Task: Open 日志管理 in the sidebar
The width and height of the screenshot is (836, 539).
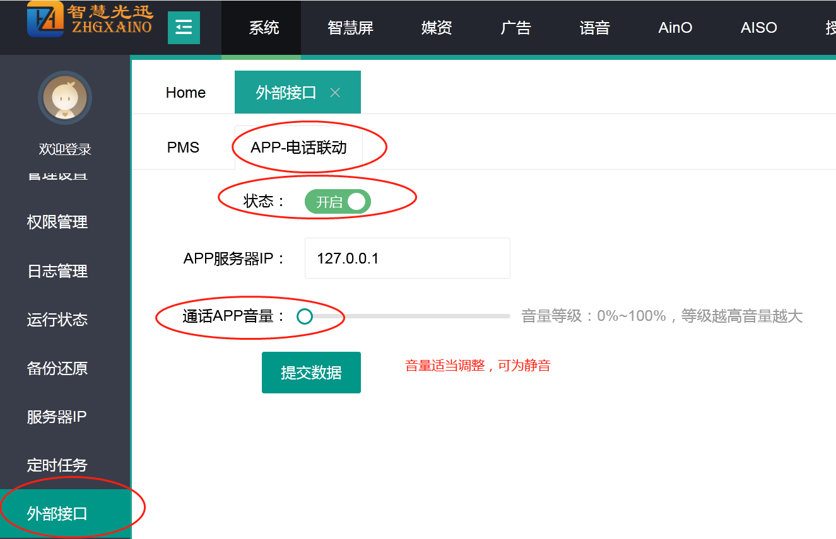Action: [x=57, y=271]
